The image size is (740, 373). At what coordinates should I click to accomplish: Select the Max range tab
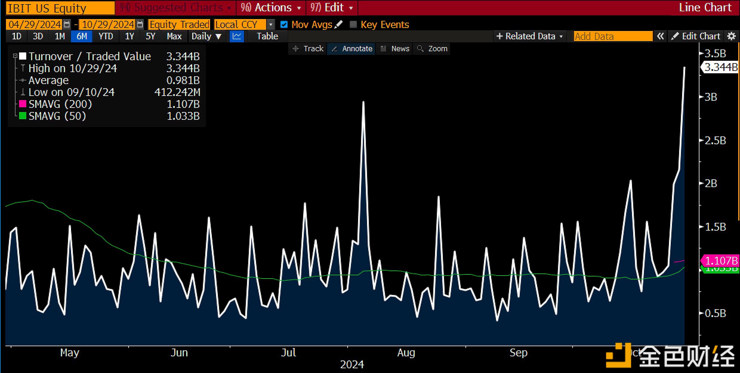174,36
